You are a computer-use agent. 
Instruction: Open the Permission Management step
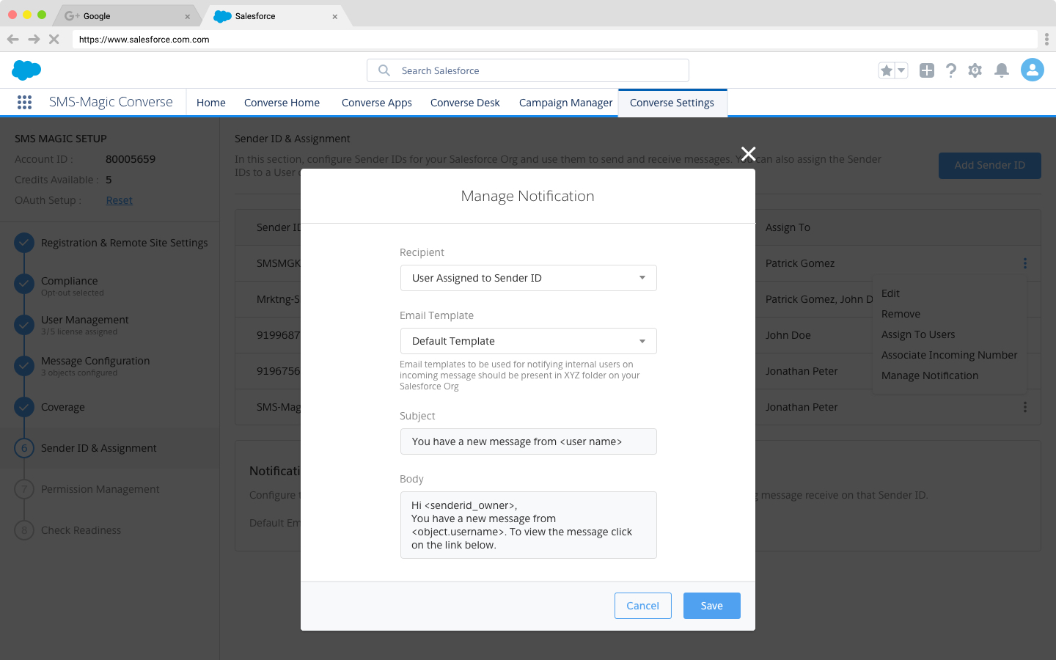click(x=100, y=489)
